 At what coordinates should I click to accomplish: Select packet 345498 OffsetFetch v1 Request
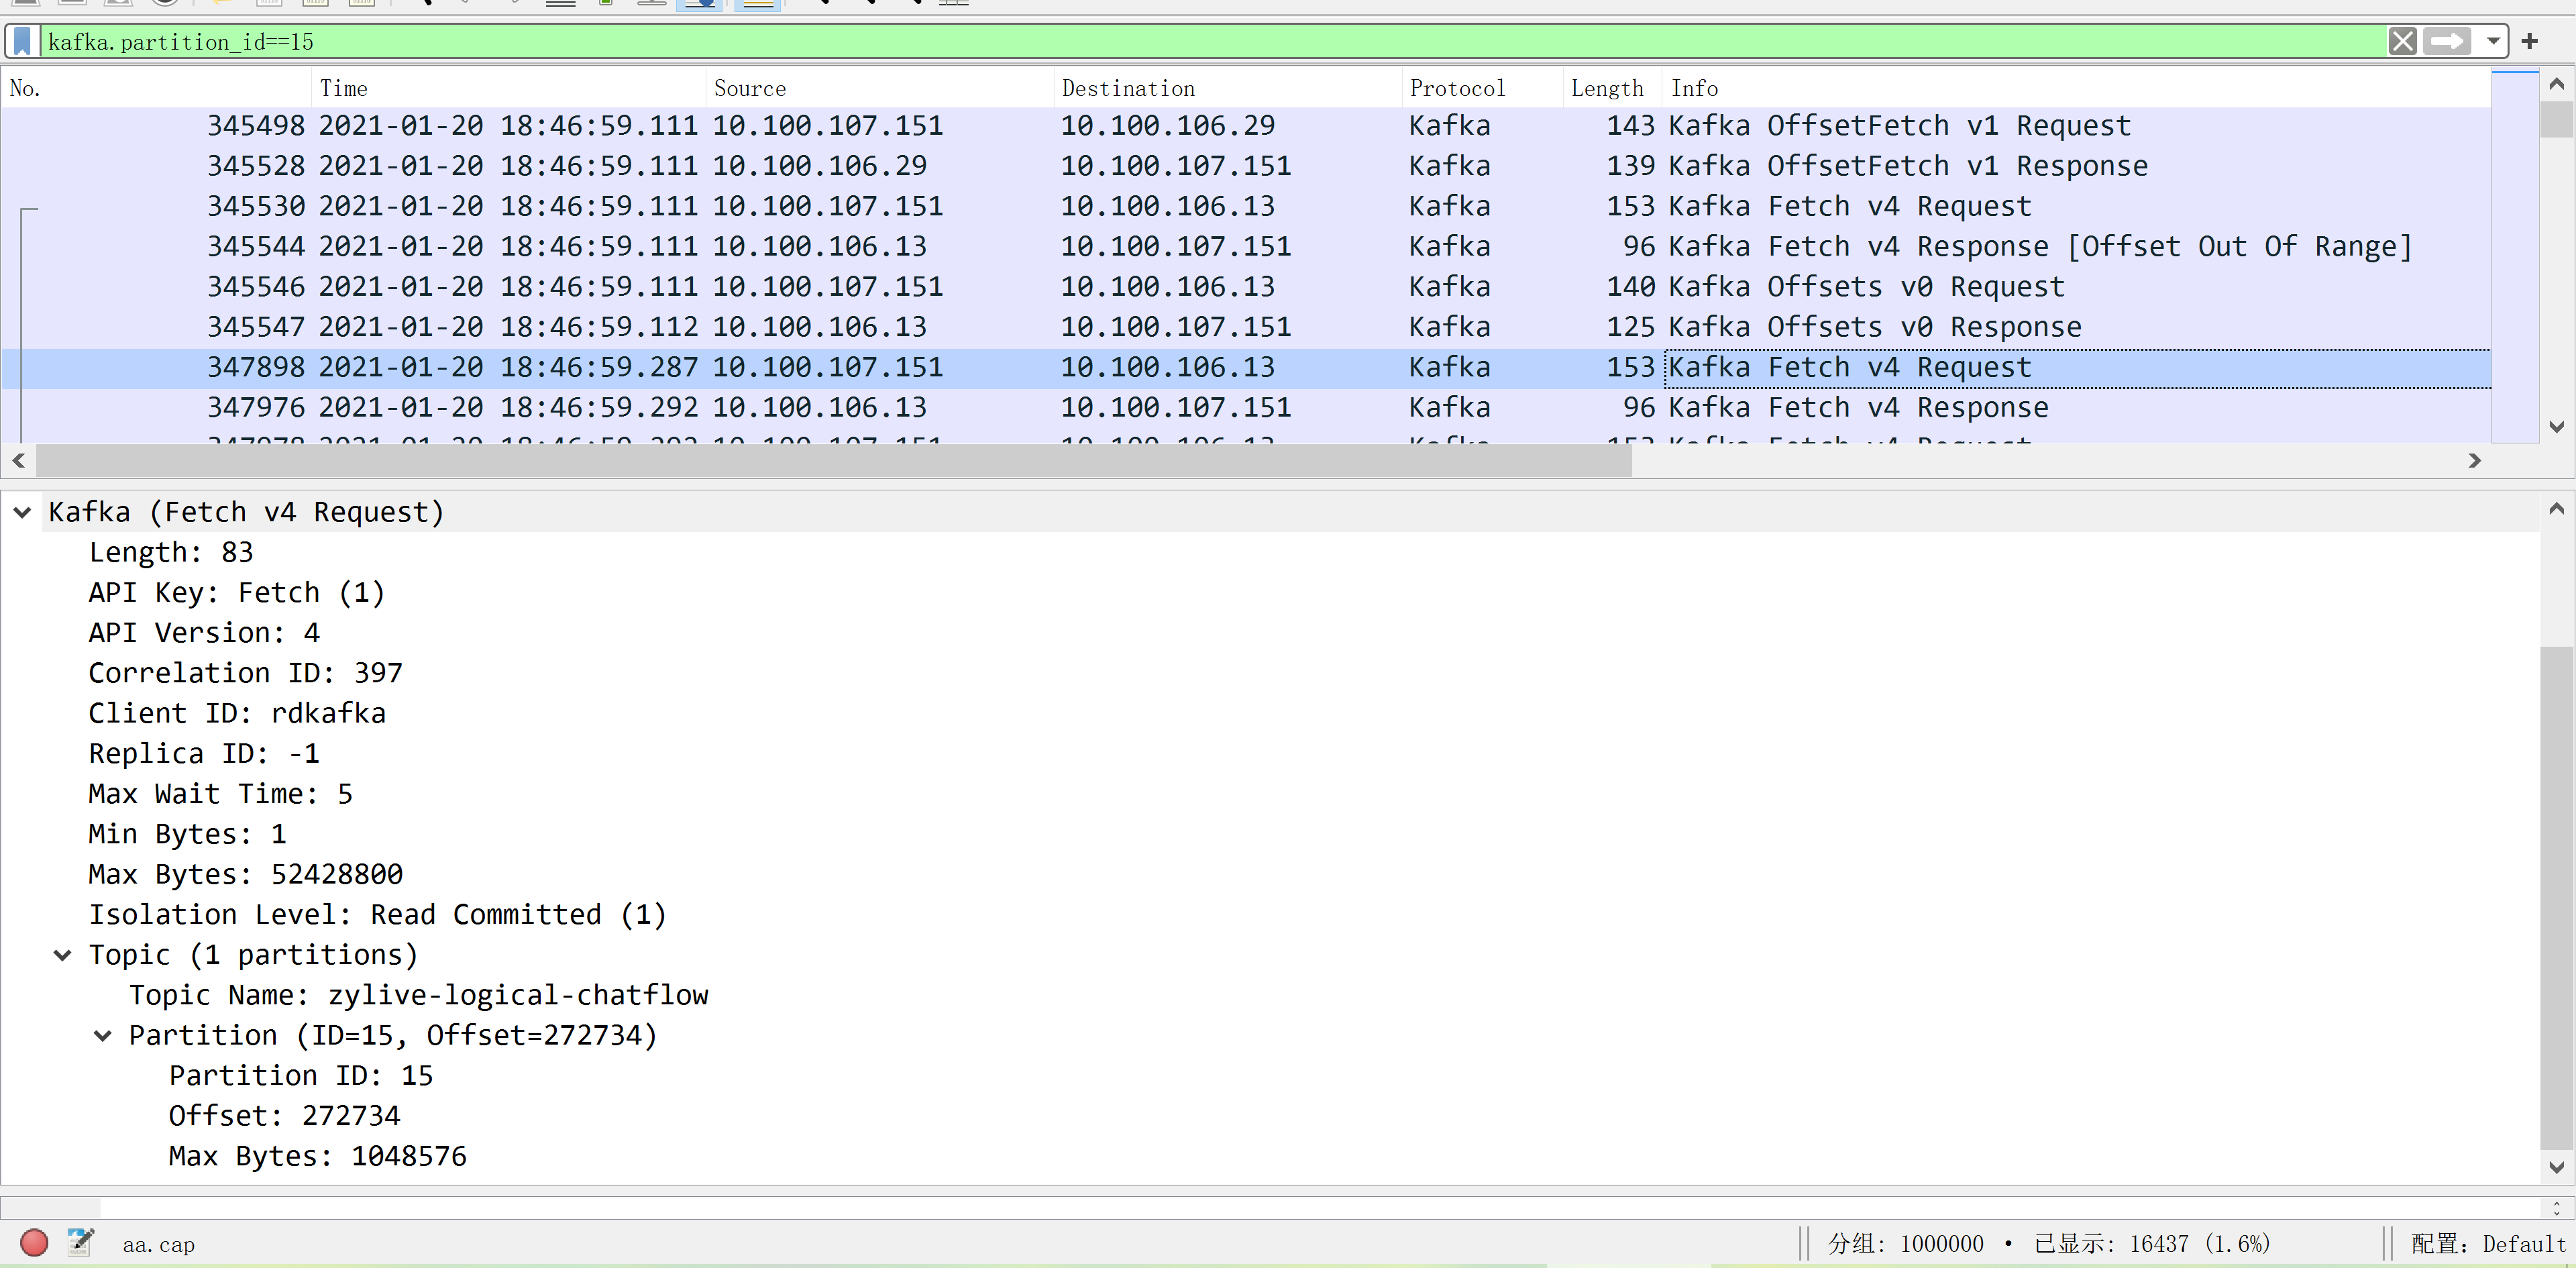pyautogui.click(x=1200, y=126)
